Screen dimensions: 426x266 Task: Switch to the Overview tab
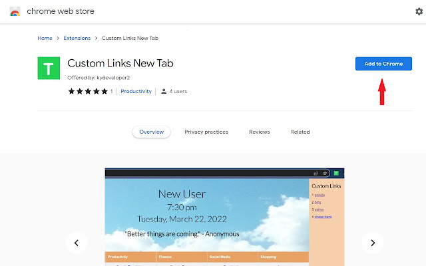[x=151, y=132]
